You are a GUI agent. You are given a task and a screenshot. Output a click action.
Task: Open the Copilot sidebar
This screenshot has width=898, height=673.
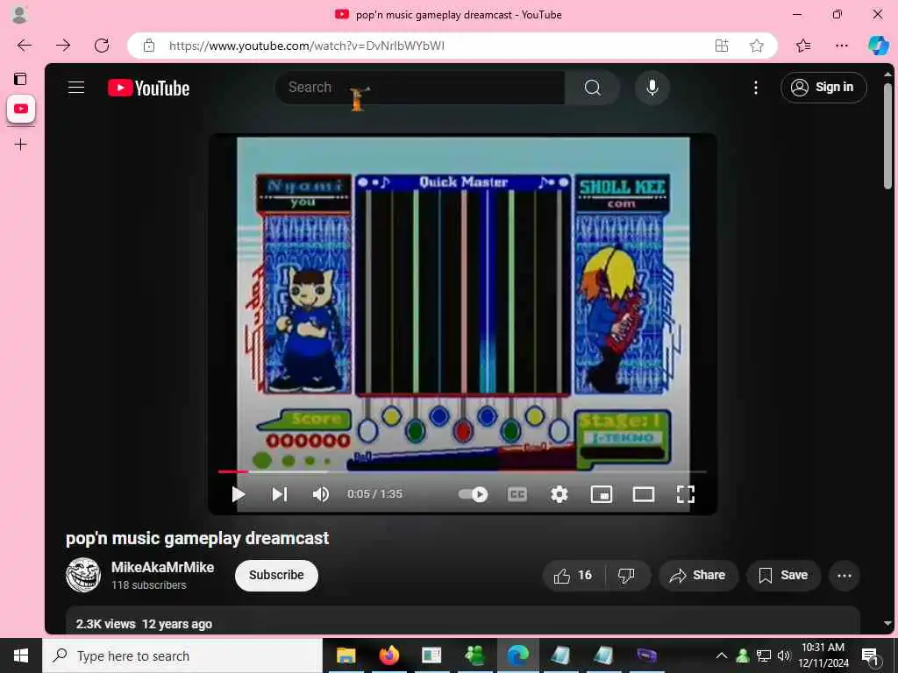click(878, 46)
